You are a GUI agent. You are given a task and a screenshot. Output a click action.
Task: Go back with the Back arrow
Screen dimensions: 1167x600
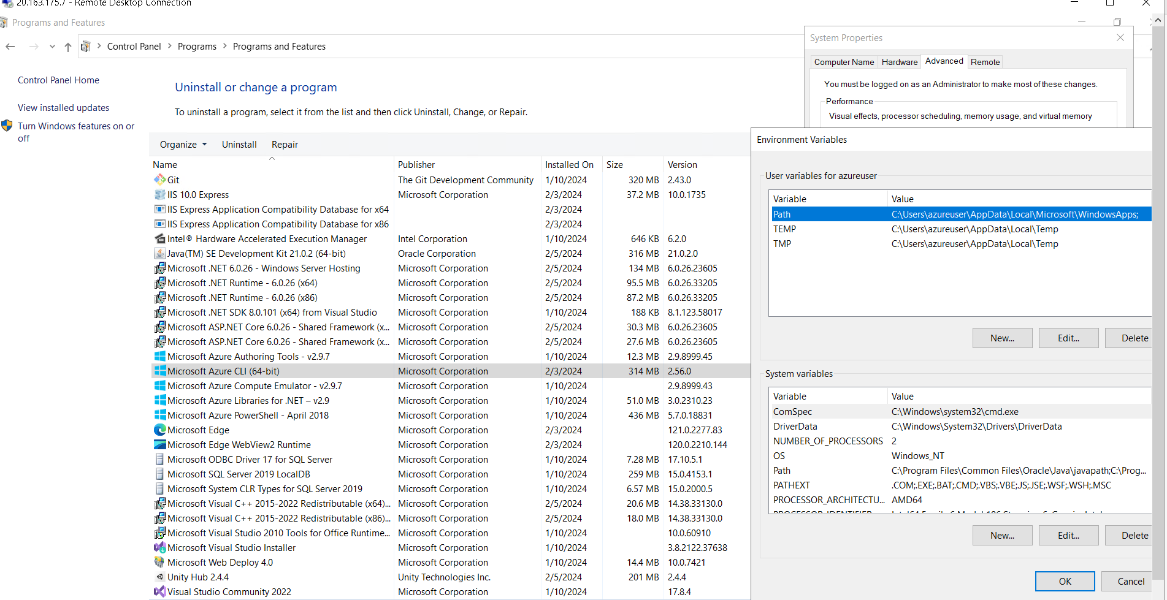(x=10, y=47)
